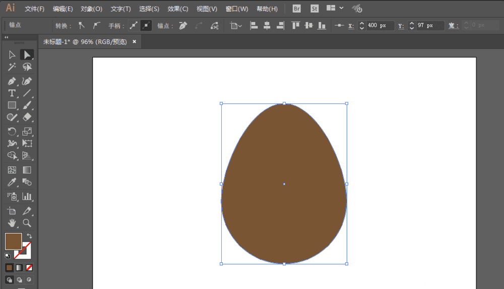
Task: Pick the Eyedropper tool
Action: (12, 182)
